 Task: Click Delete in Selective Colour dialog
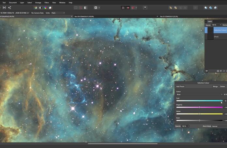[222, 86]
